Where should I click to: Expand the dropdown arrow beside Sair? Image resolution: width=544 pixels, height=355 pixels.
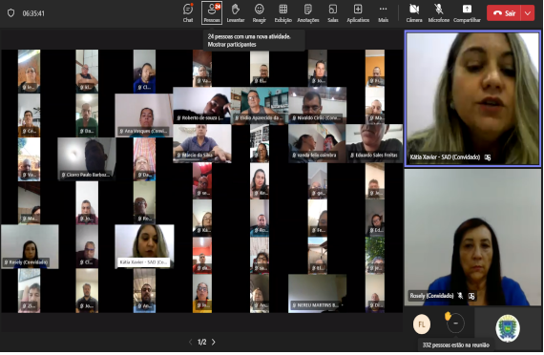pos(528,13)
